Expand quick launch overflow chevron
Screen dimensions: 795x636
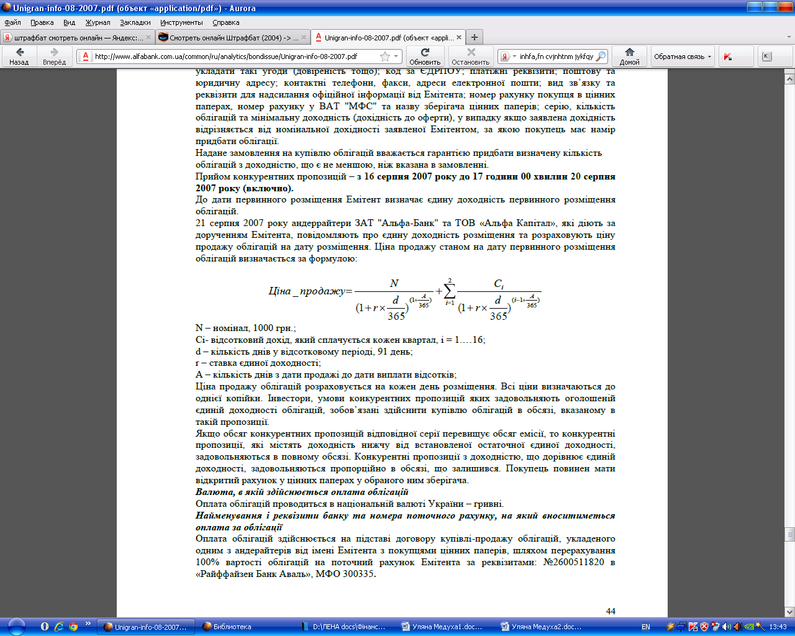point(88,624)
